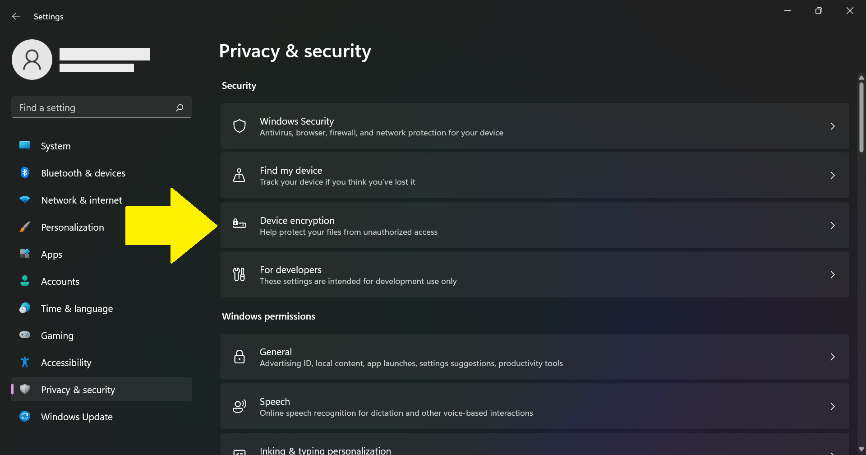Click the Accessibility figure icon

(24, 362)
